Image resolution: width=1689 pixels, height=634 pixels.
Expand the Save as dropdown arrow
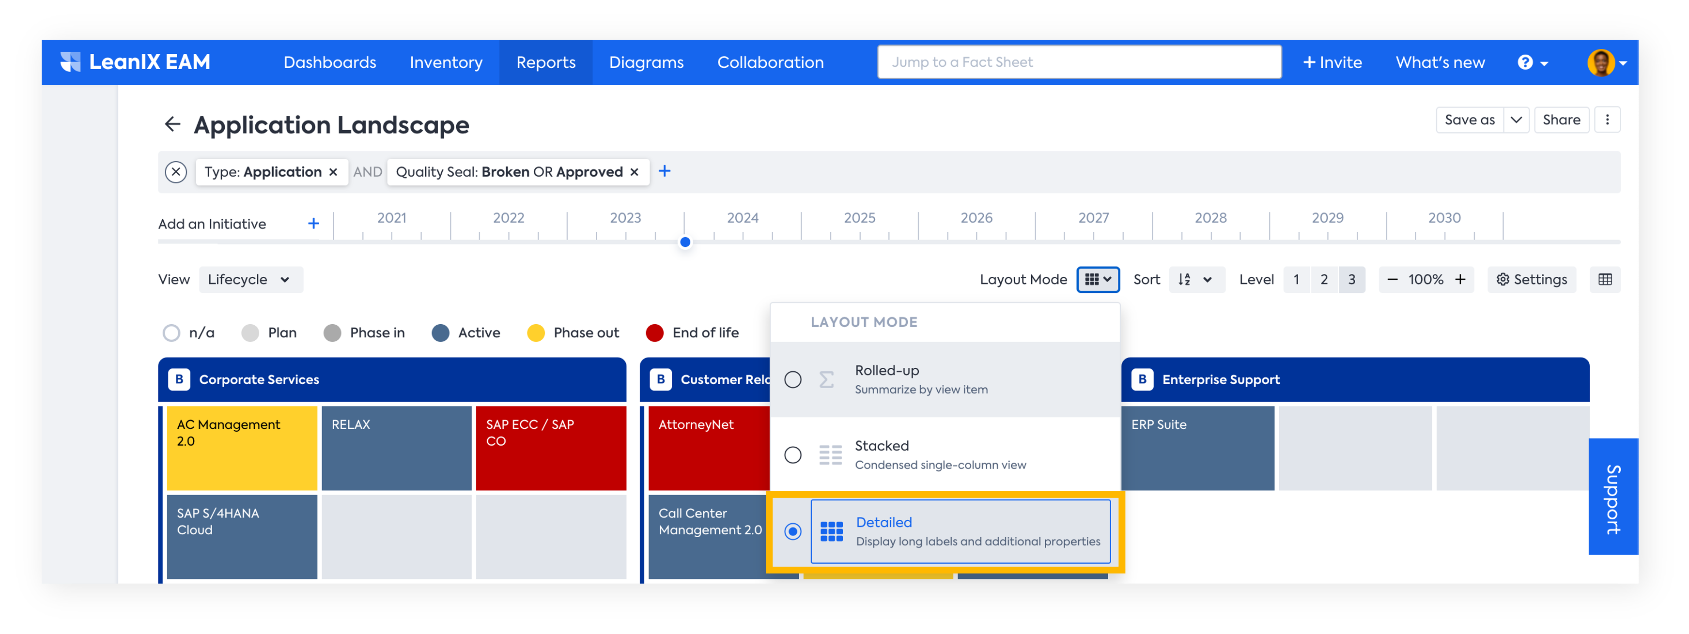click(1516, 120)
